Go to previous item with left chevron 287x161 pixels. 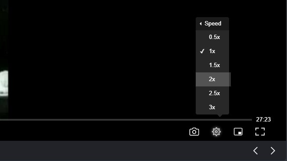pyautogui.click(x=255, y=151)
